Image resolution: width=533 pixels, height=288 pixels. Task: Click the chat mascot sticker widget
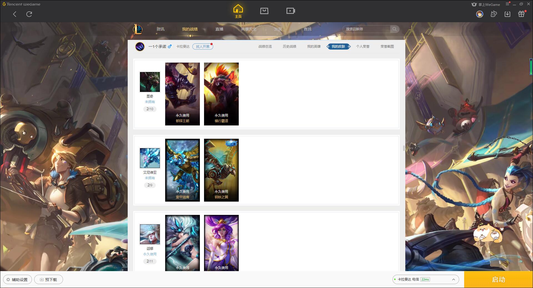point(488,233)
